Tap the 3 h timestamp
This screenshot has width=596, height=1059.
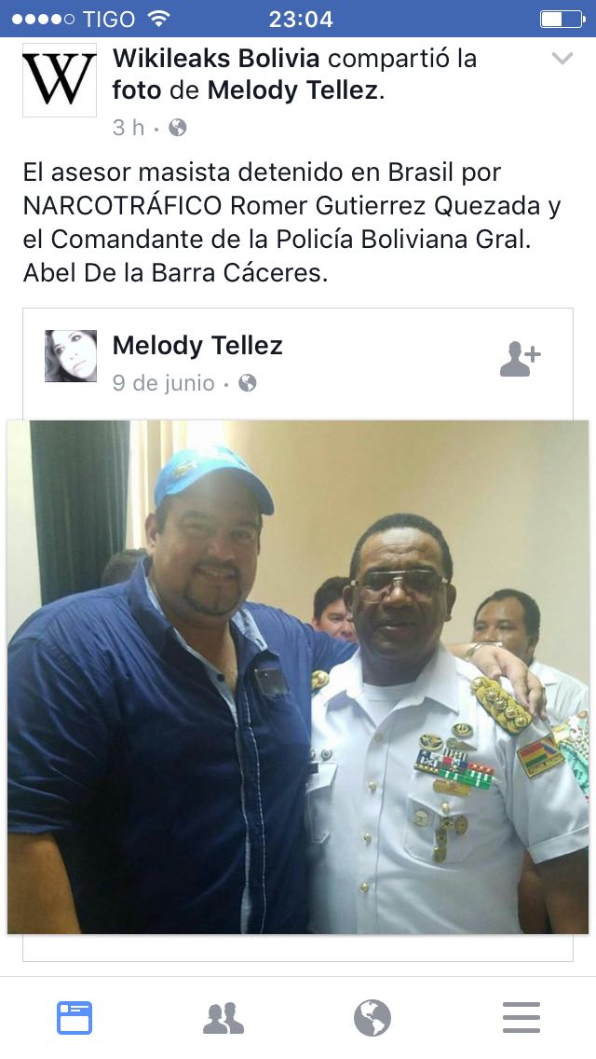[x=129, y=128]
